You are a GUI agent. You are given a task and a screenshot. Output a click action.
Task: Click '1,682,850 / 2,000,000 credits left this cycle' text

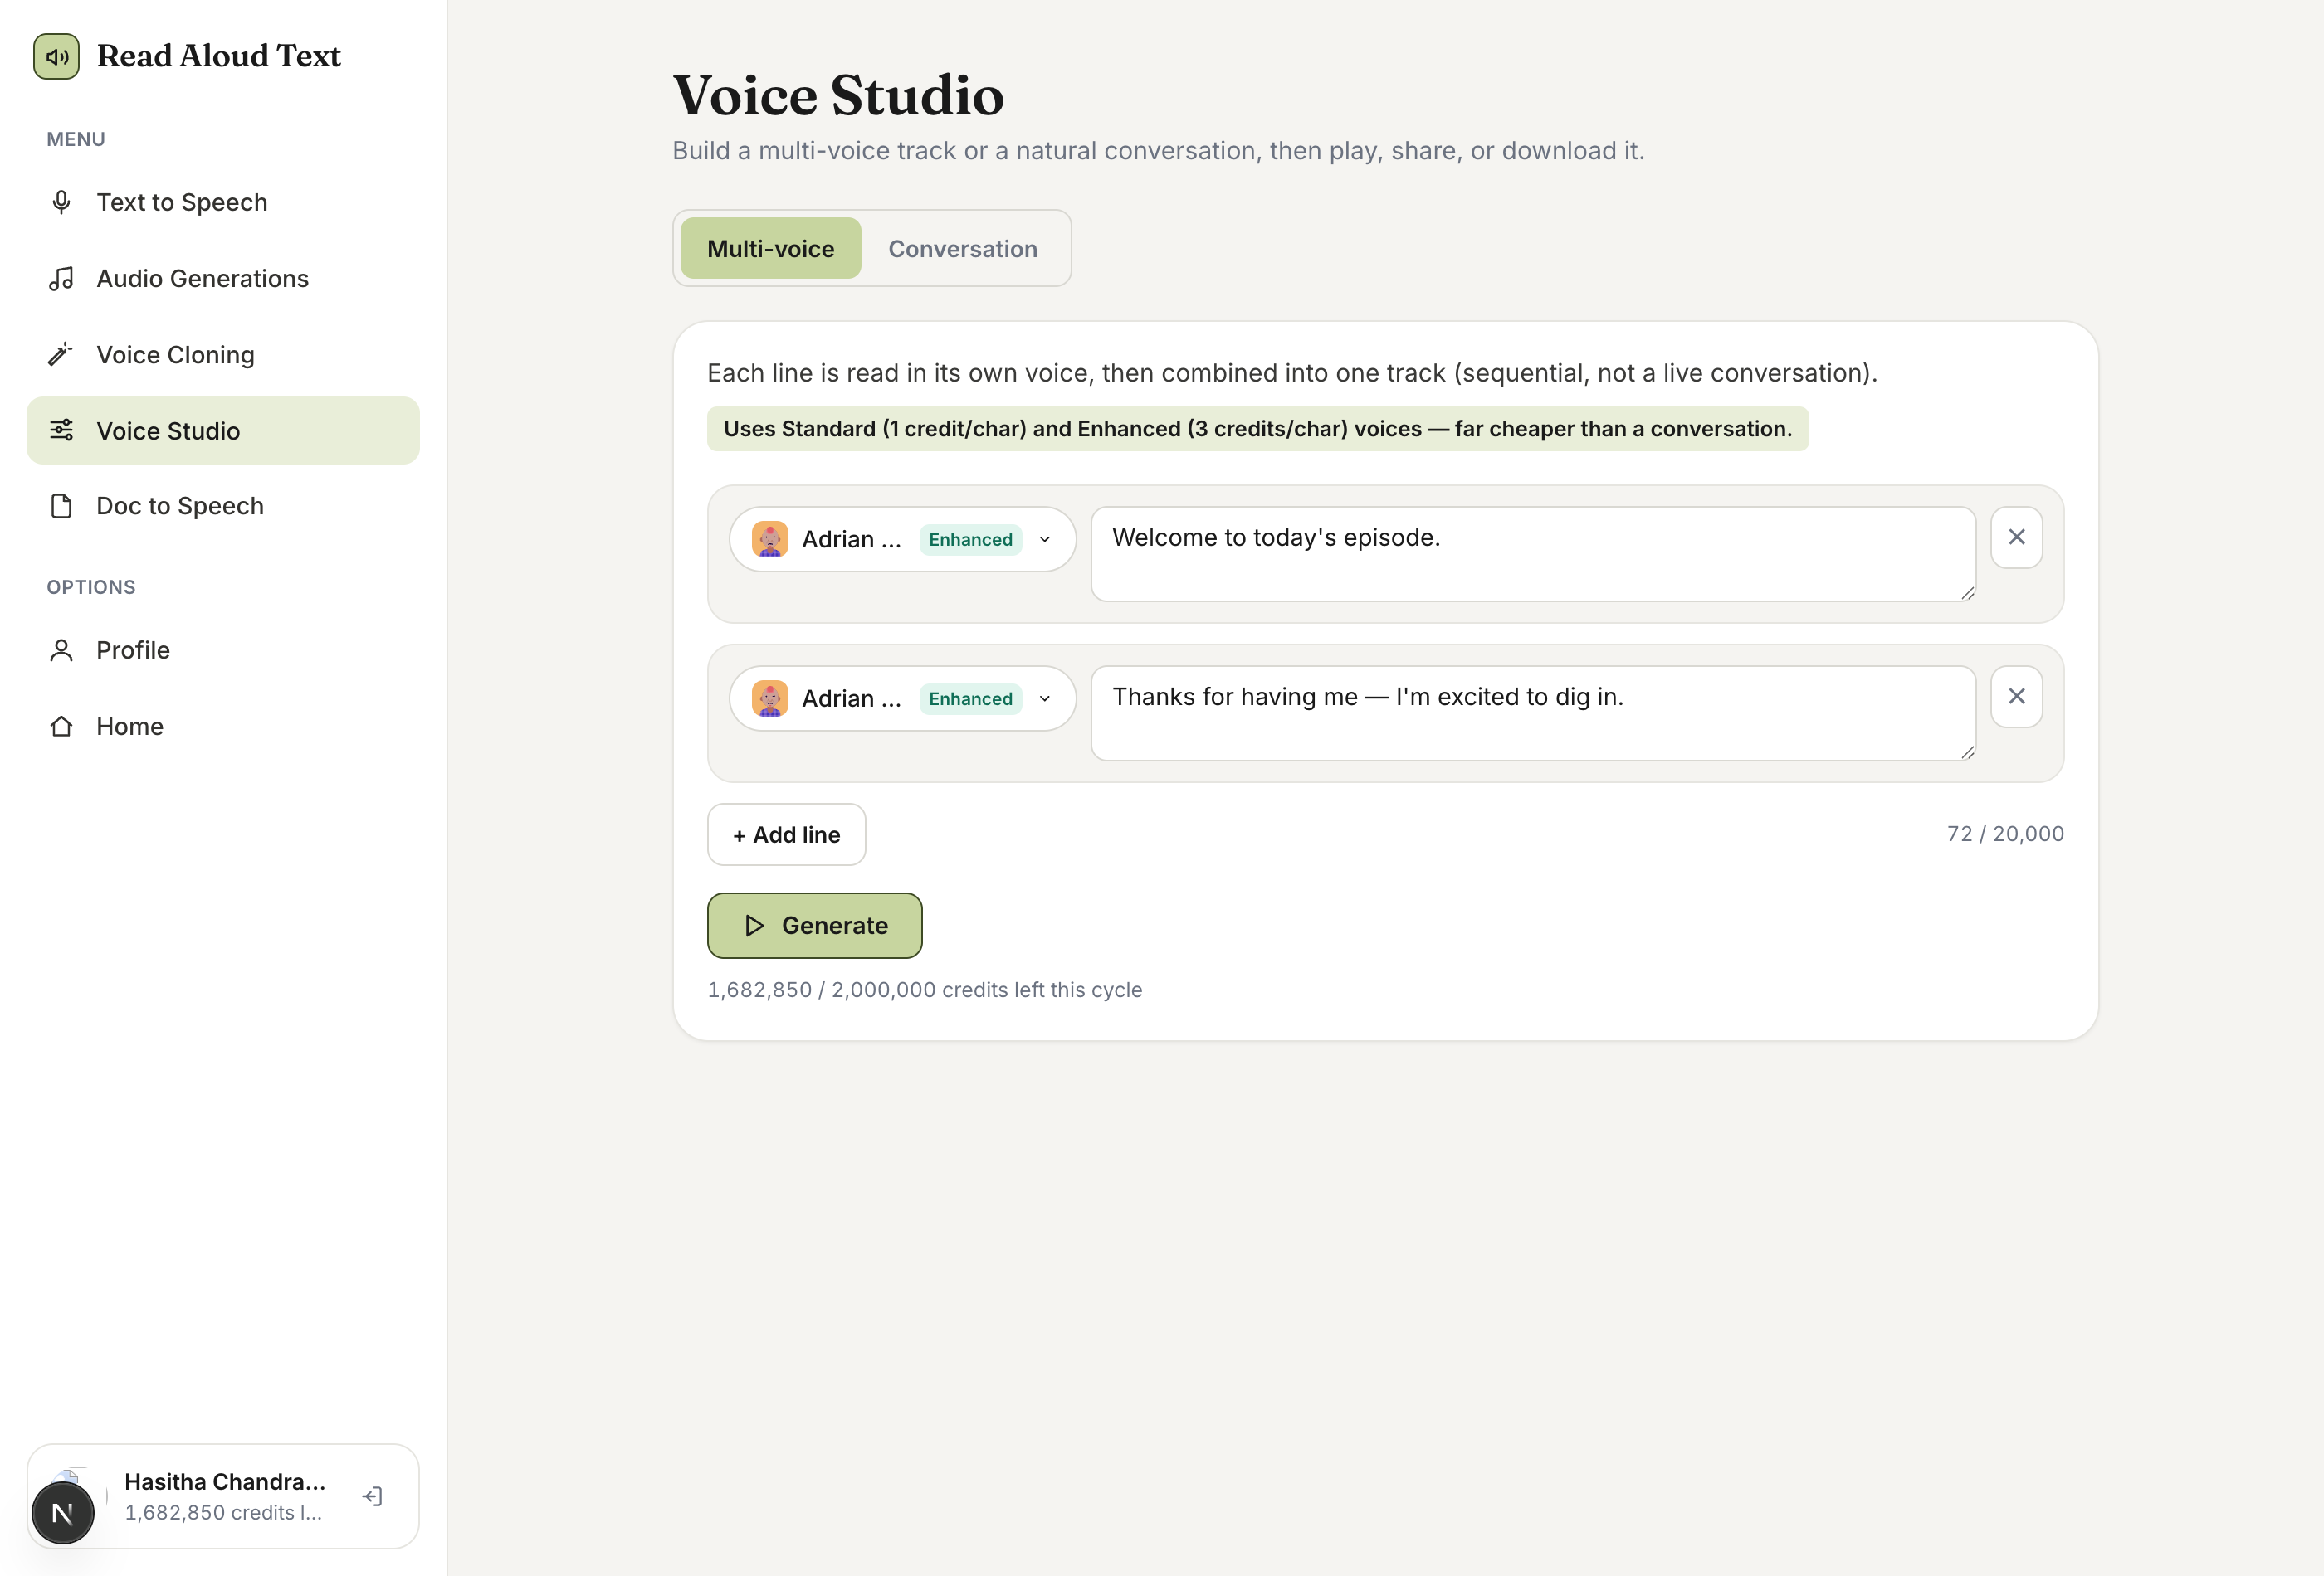pos(924,989)
